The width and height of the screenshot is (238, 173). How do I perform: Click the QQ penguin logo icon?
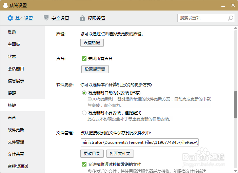(x=5, y=5)
